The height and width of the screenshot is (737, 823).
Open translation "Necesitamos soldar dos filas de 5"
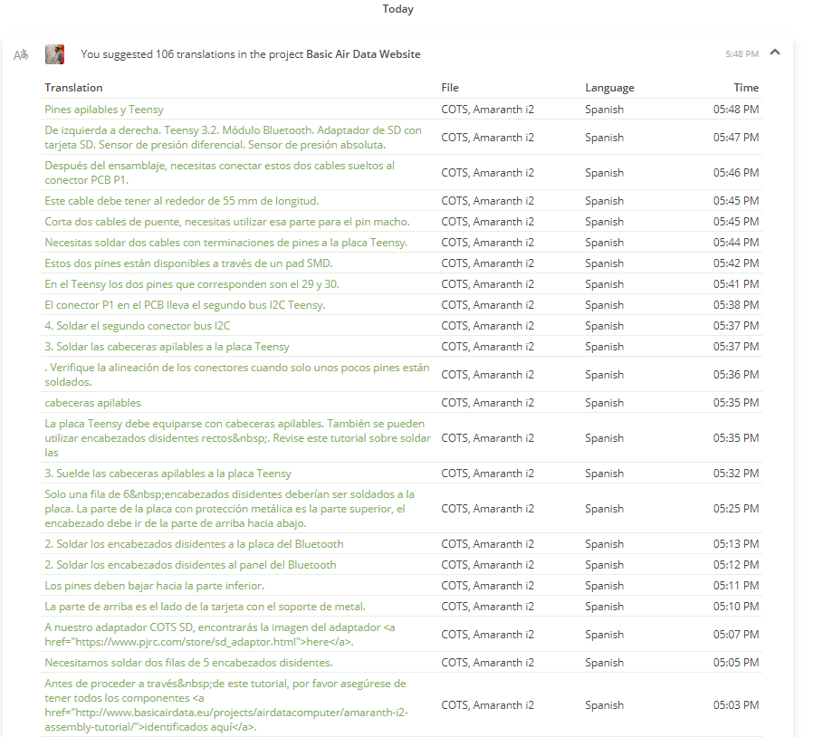click(x=188, y=663)
